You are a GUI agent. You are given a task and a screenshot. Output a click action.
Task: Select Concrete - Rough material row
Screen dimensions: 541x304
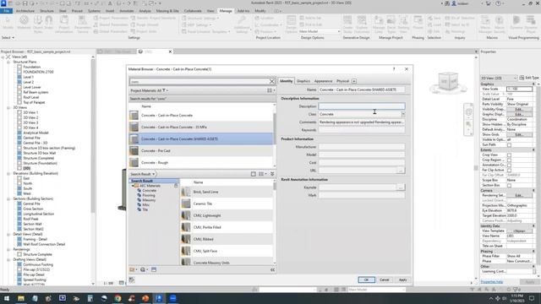201,162
